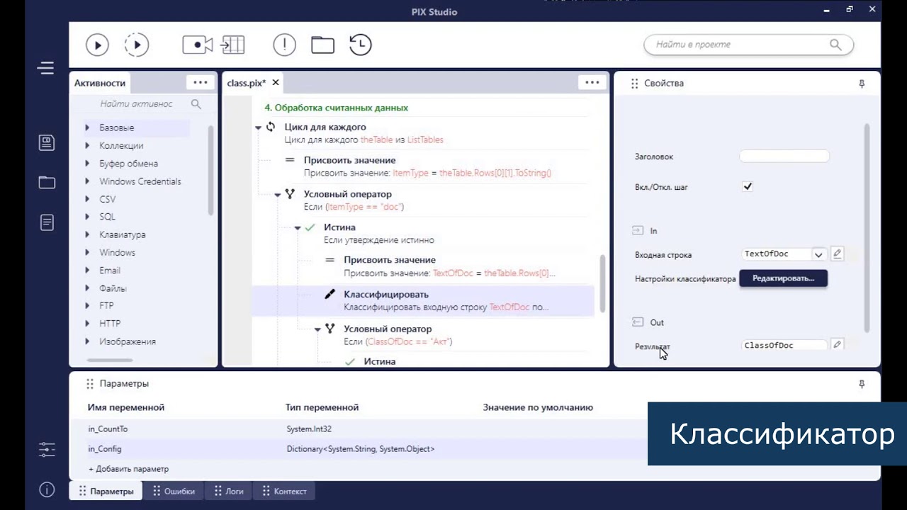Select the Присвоить значение ItemType step
This screenshot has height=510, width=907.
click(427, 166)
